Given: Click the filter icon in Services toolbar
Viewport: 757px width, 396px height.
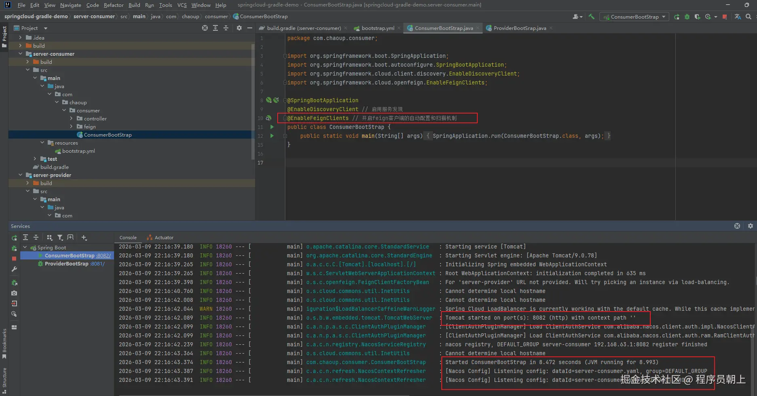Looking at the screenshot, I should click(x=60, y=238).
